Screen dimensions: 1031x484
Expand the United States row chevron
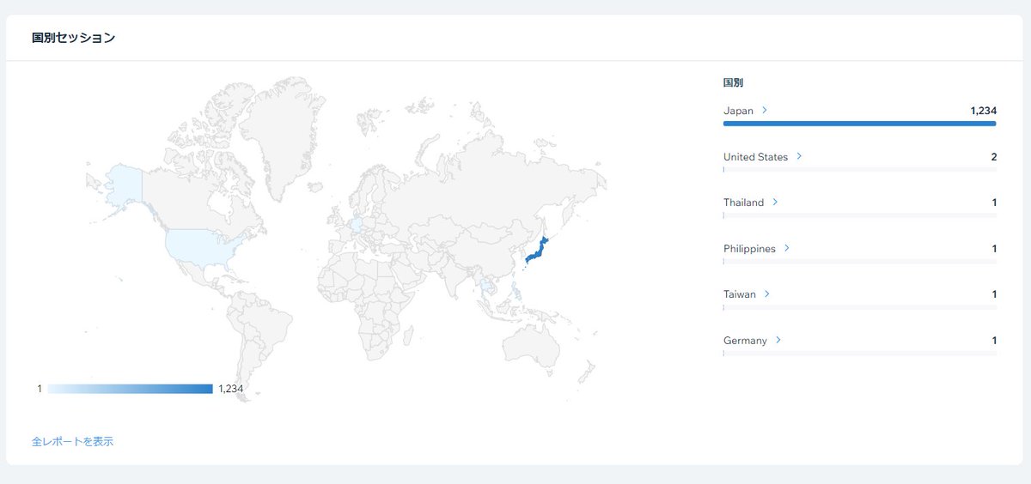click(x=799, y=156)
